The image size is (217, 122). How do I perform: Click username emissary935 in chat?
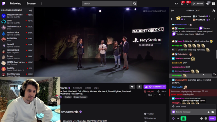(x=181, y=80)
